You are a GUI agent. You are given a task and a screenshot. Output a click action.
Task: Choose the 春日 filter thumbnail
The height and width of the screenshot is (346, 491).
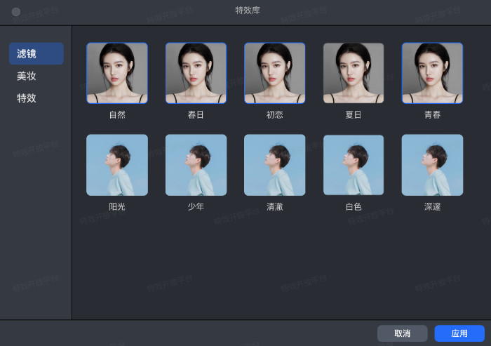point(196,73)
